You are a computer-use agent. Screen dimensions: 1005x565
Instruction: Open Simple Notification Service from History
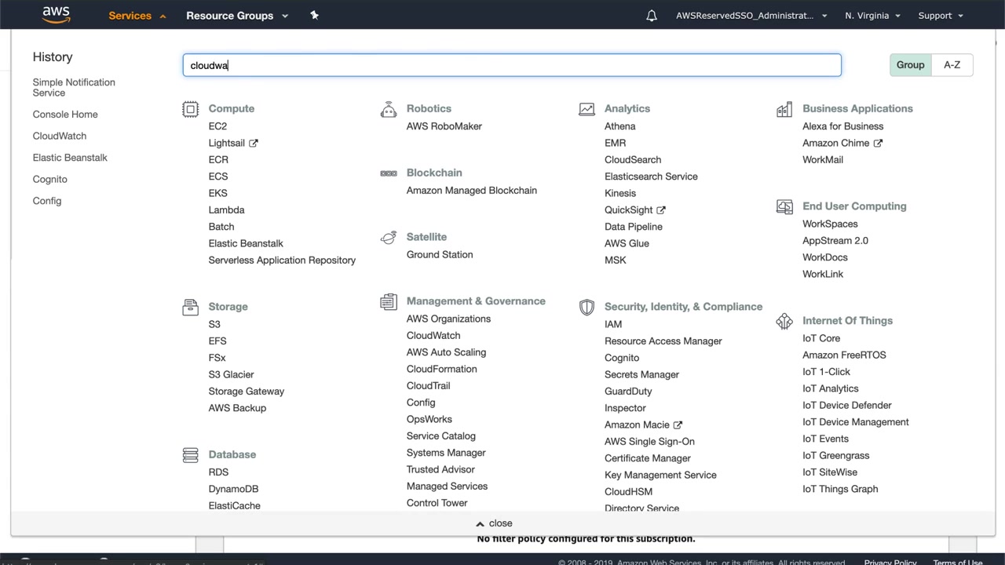coord(74,87)
